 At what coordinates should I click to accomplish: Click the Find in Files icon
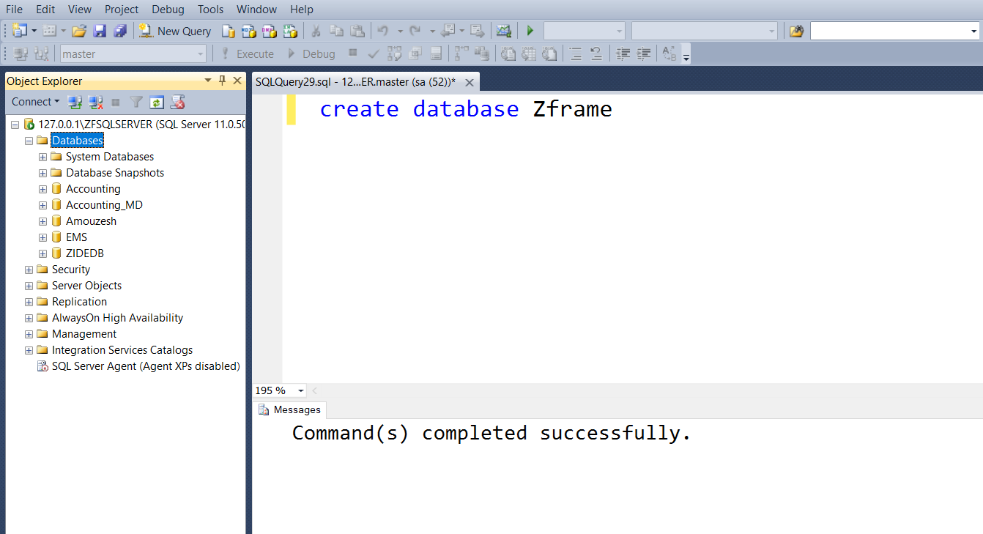(x=796, y=31)
